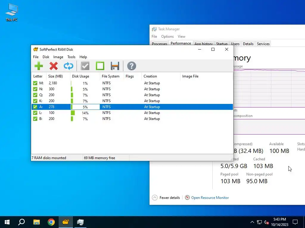This screenshot has height=228, width=305.
Task: Switch to Services tab
Action: point(263,44)
